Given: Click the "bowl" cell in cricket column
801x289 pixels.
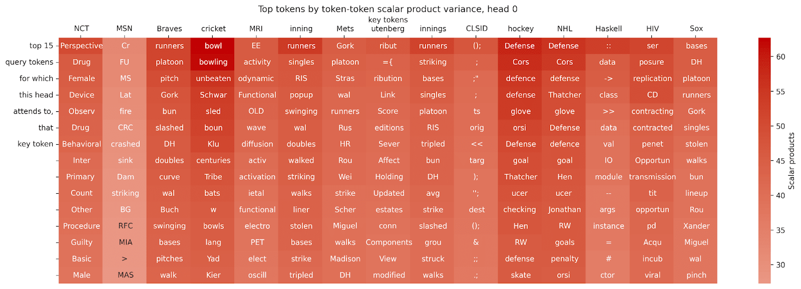Looking at the screenshot, I should [x=213, y=46].
